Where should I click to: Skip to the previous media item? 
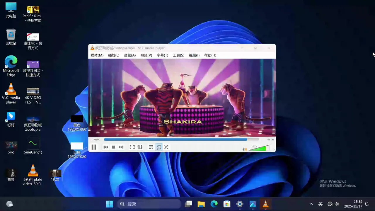click(106, 147)
